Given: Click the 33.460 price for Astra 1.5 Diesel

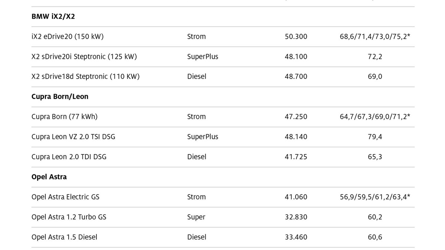Looking at the screenshot, I should [296, 237].
